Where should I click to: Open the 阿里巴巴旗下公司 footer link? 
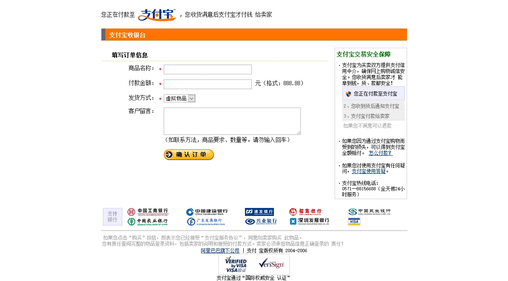coord(220,250)
